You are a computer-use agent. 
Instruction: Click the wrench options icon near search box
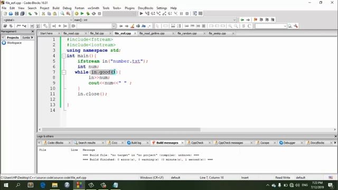(296, 26)
